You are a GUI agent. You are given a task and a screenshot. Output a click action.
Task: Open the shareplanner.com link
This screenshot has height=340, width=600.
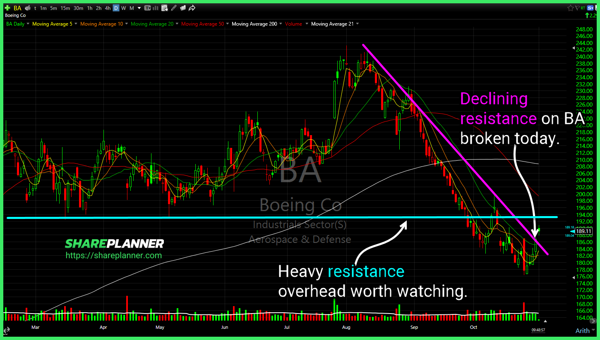coord(114,255)
